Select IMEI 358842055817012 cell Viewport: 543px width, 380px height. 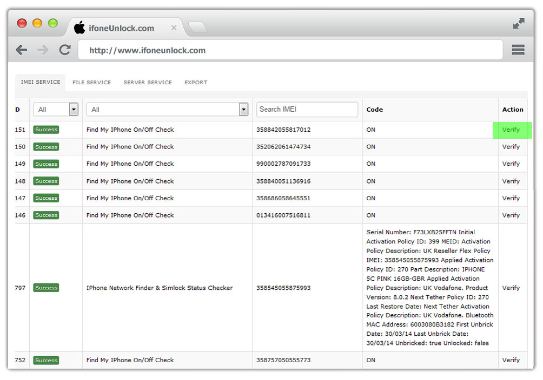click(283, 130)
